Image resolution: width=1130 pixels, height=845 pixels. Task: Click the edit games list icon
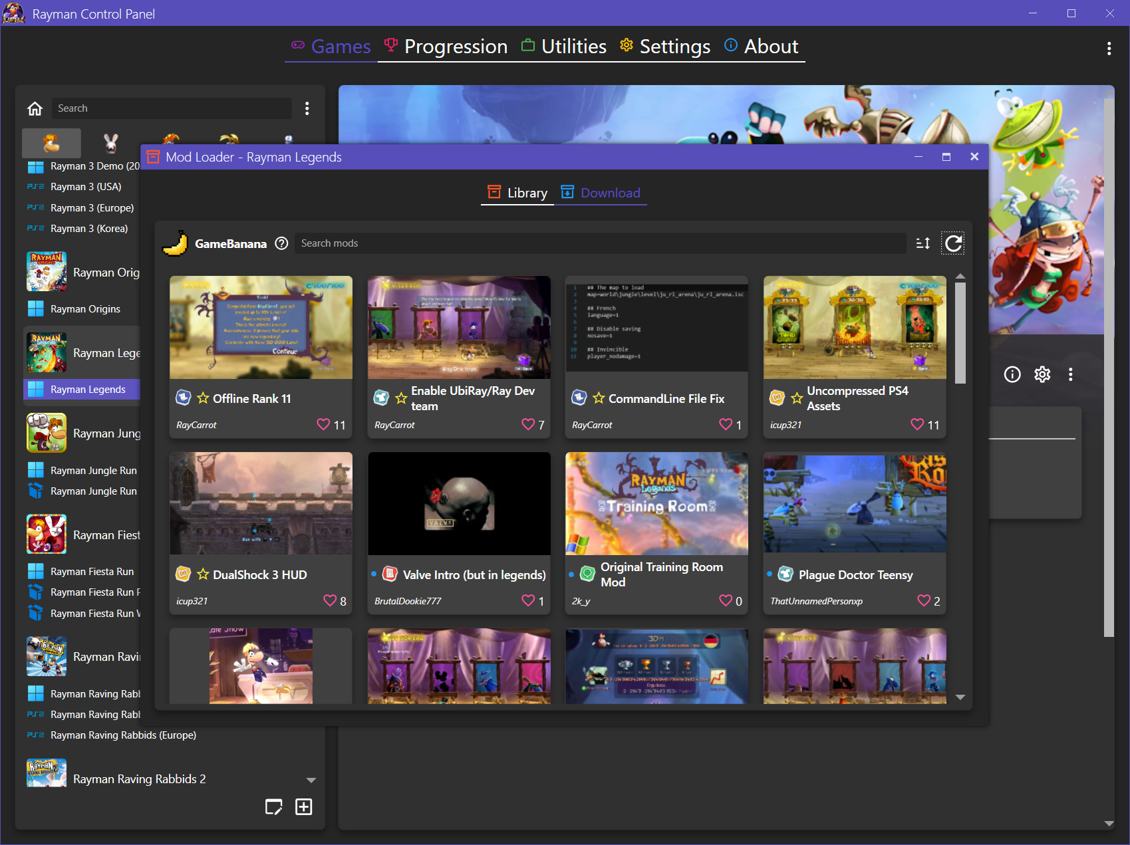274,807
